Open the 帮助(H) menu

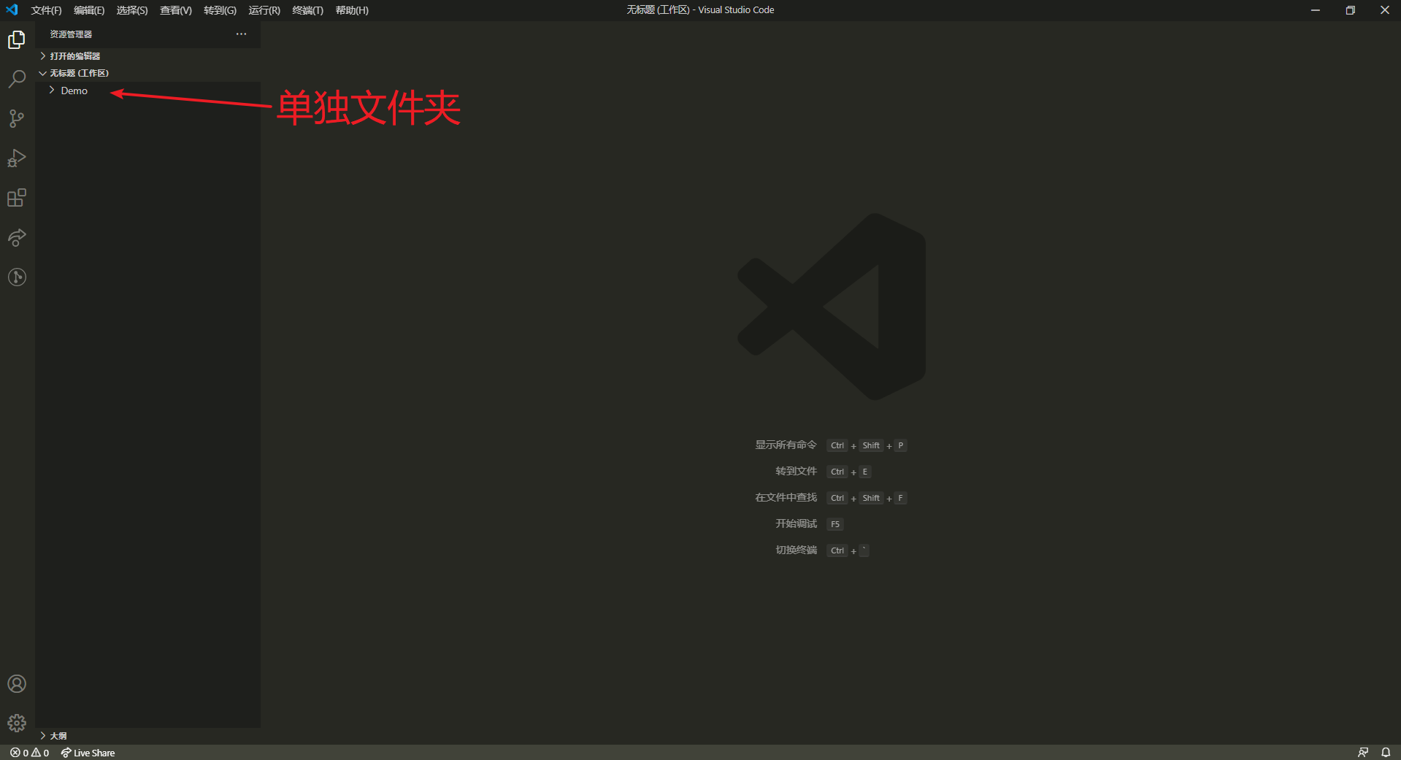pos(352,10)
